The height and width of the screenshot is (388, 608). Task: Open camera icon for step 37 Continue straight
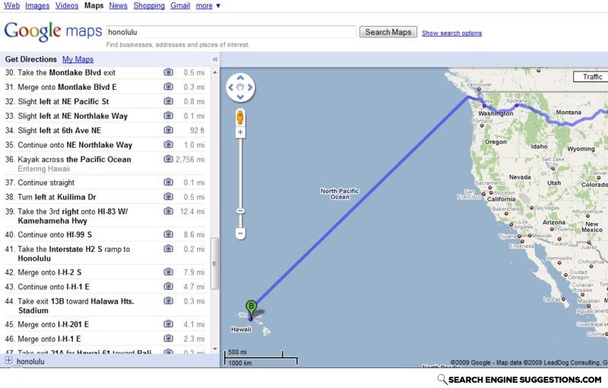tap(168, 182)
